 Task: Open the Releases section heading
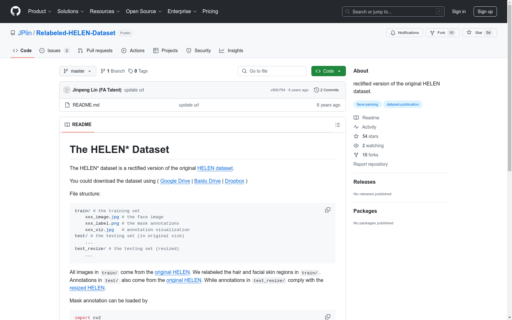tap(364, 182)
